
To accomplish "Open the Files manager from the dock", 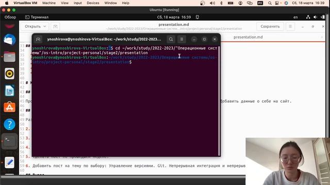I will (x=9, y=57).
